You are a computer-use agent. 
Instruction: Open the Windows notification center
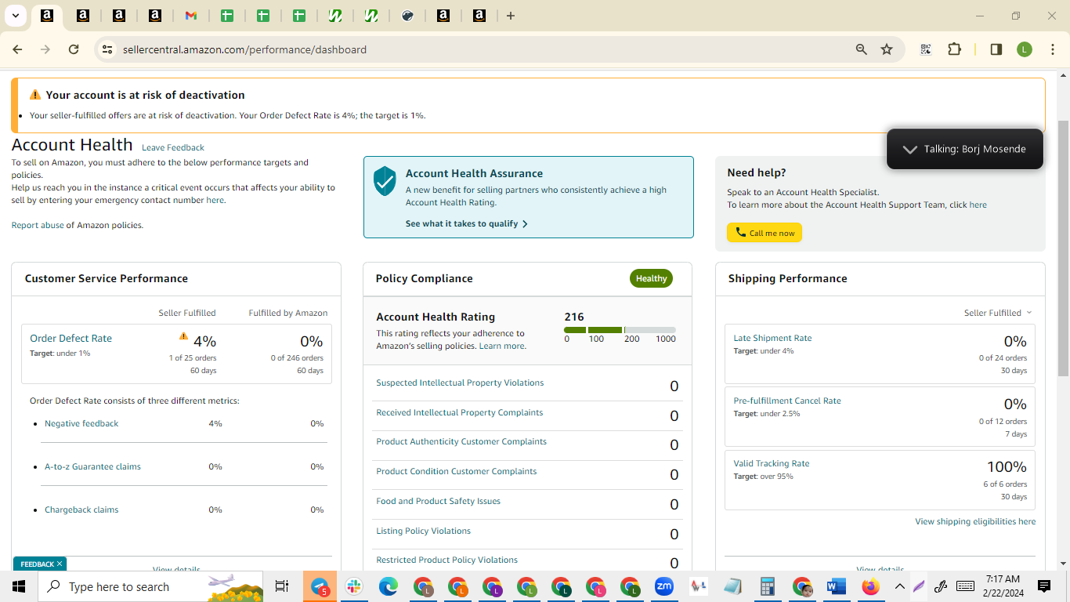click(x=1044, y=586)
